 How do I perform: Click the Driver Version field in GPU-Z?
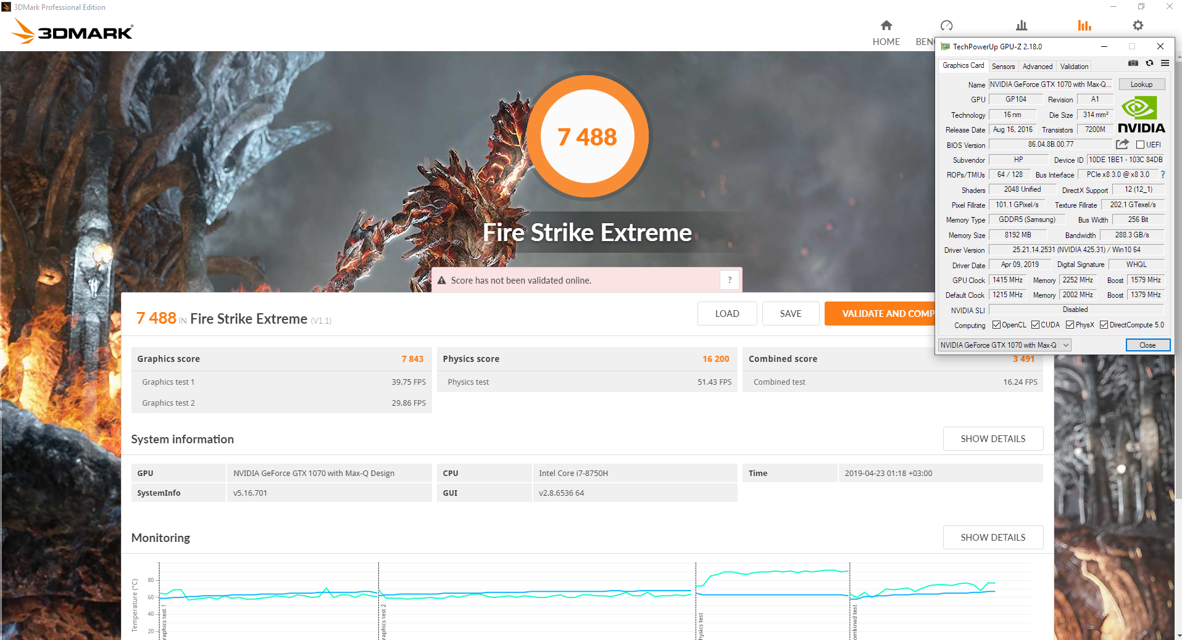click(x=1076, y=250)
